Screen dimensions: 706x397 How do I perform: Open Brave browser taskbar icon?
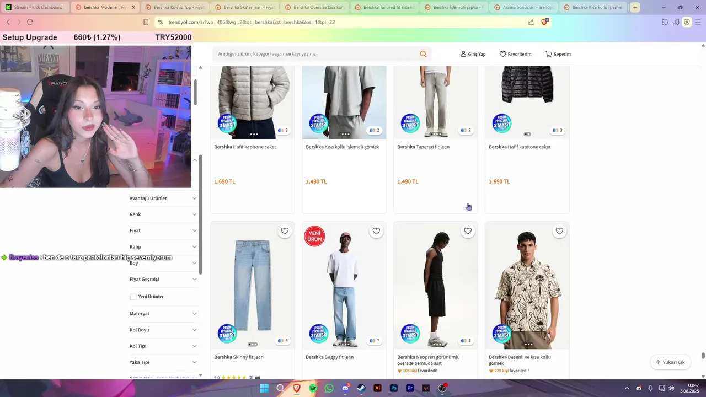[x=297, y=388]
